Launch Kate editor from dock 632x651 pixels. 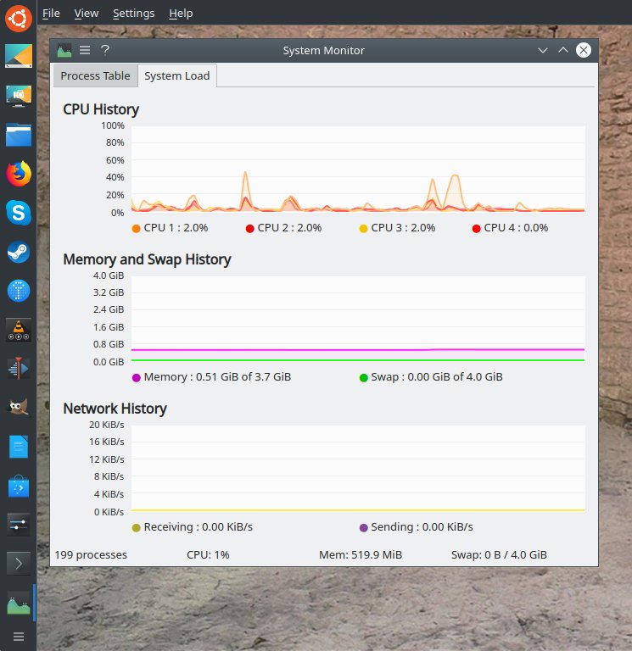(x=19, y=56)
